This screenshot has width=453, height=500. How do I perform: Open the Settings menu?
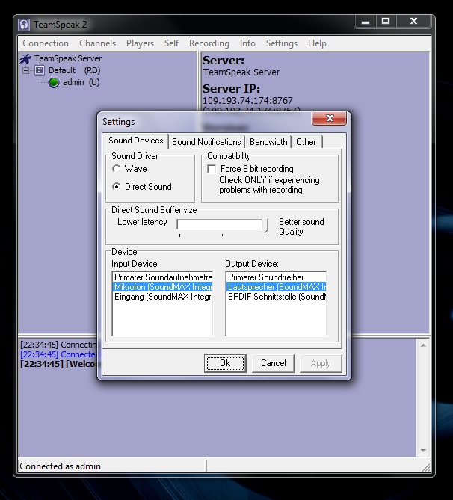[282, 43]
